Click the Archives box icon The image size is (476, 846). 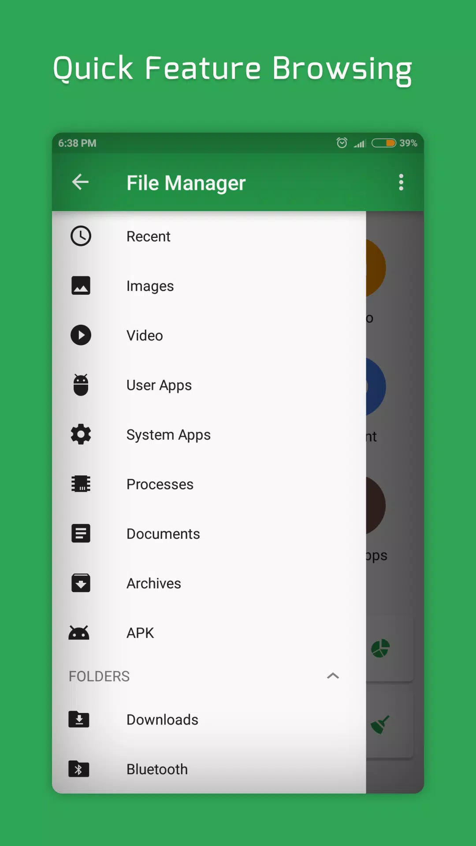pyautogui.click(x=81, y=583)
